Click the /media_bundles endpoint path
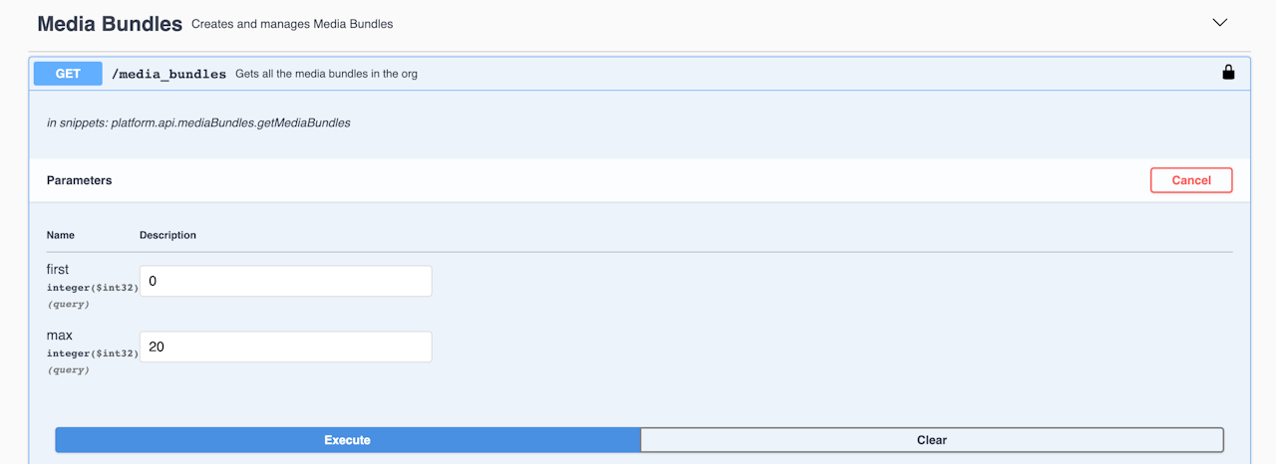This screenshot has height=464, width=1276. click(x=168, y=74)
